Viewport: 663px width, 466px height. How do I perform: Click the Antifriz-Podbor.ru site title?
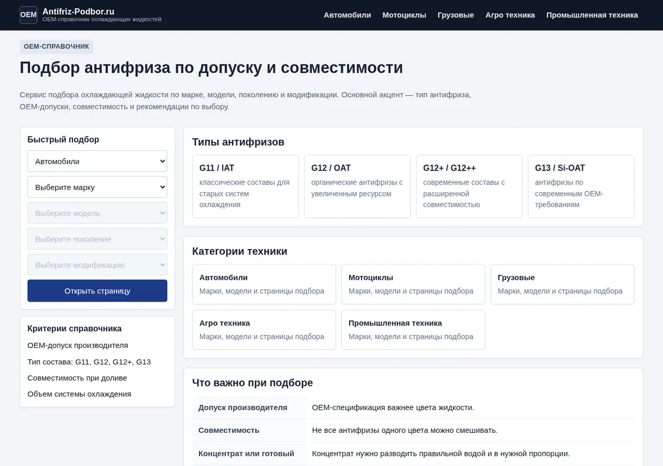[x=78, y=11]
